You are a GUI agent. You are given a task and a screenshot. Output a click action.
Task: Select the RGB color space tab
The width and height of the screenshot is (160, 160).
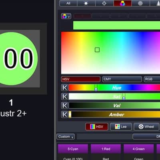pos(152,79)
